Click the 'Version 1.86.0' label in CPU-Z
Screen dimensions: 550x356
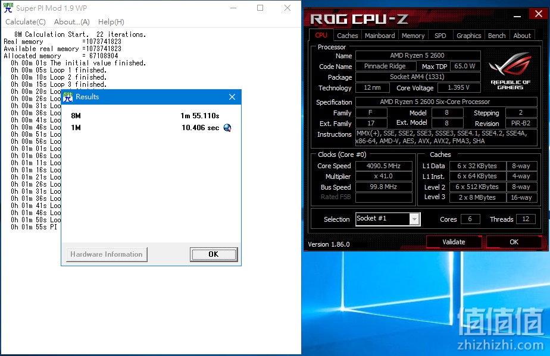[329, 244]
